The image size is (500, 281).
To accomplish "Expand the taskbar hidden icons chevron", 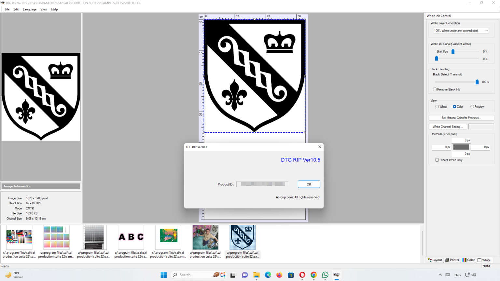I will (440, 275).
